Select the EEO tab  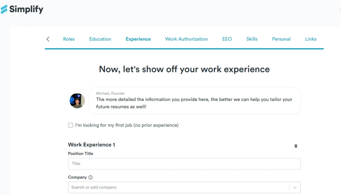tap(227, 39)
